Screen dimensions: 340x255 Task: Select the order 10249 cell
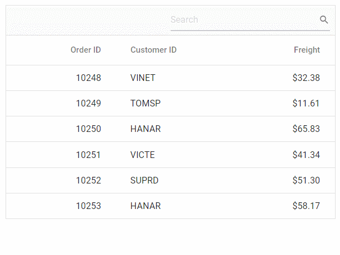click(x=88, y=104)
